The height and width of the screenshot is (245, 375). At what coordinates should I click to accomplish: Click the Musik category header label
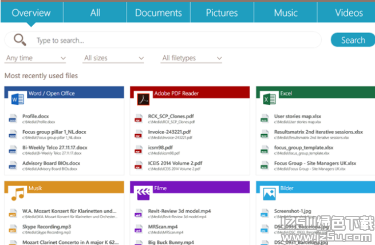[35, 188]
